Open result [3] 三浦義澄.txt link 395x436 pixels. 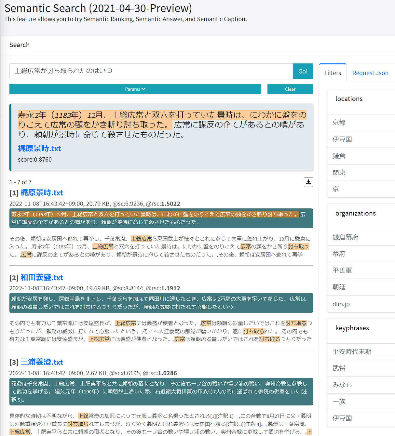[42, 362]
